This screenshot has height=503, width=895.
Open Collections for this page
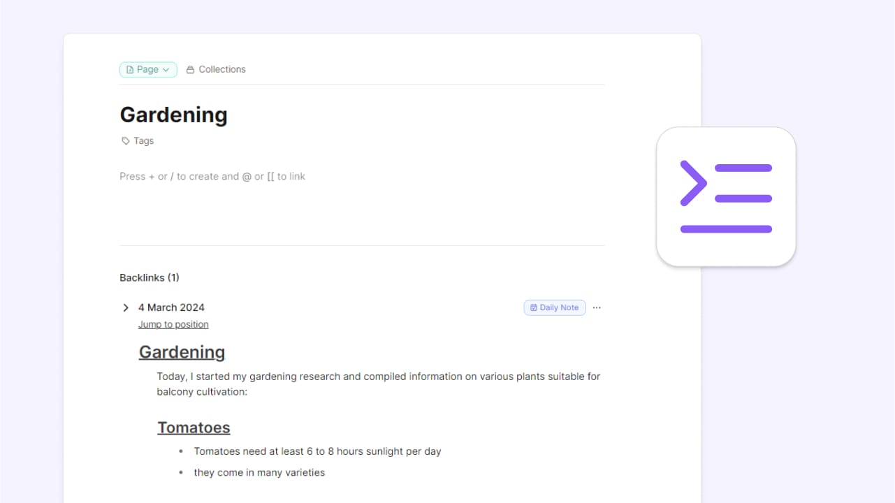[x=221, y=69]
